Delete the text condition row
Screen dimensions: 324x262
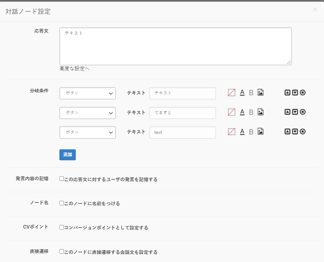point(303,132)
